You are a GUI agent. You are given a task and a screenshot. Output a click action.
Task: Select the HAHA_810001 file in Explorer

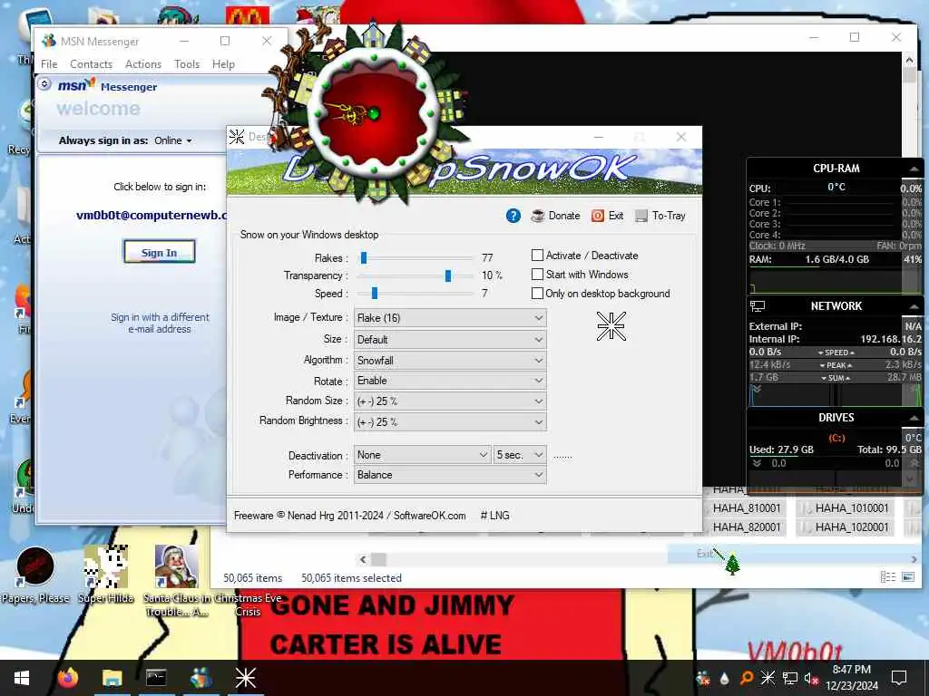(747, 507)
